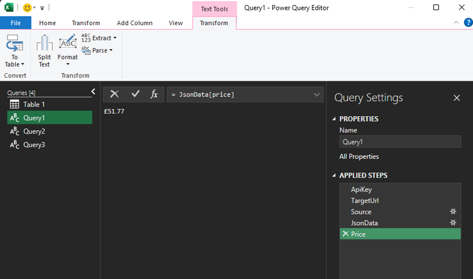
Task: Click the Query2 ABC type icon
Action: click(14, 131)
